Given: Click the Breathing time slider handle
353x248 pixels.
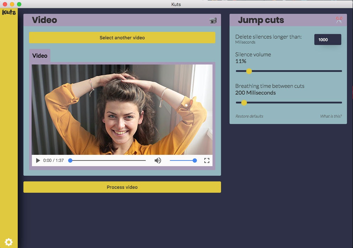Looking at the screenshot, I should [x=244, y=103].
